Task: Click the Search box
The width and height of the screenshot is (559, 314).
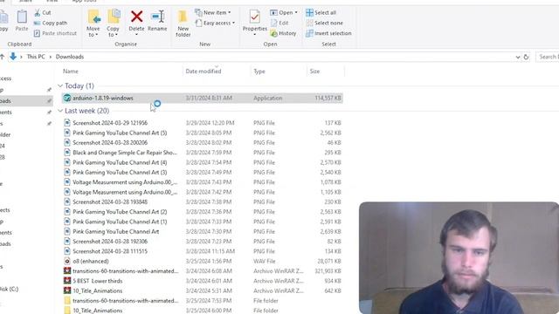Action: pyautogui.click(x=548, y=57)
